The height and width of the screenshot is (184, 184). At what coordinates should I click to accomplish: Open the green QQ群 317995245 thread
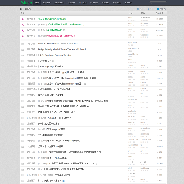point(52,19)
